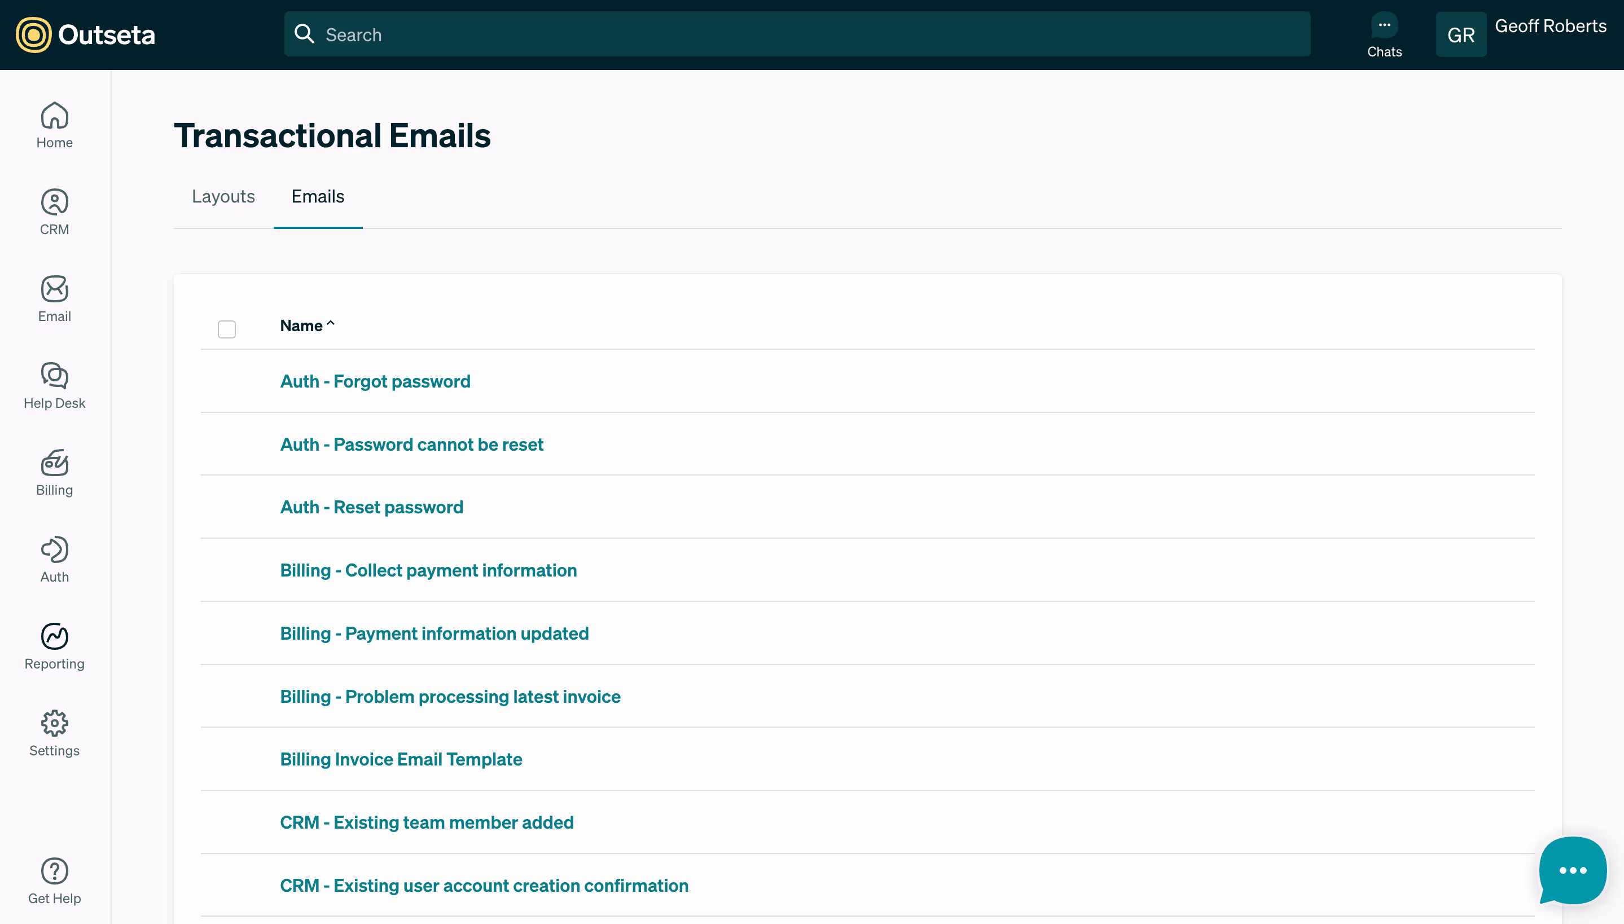This screenshot has width=1624, height=924.
Task: Toggle the select-all checkbox in table header
Action: (x=227, y=329)
